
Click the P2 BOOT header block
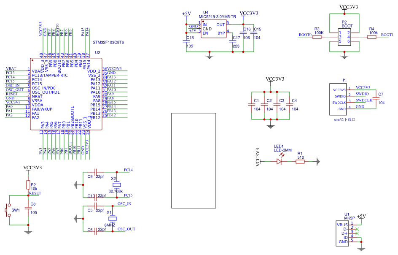344,37
